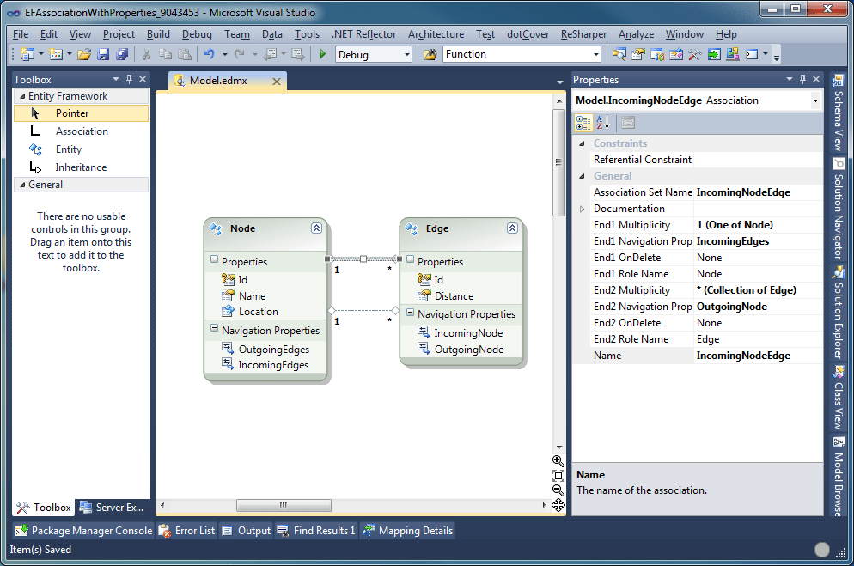Collapse the General toolbox group
This screenshot has height=566, width=854.
22,185
